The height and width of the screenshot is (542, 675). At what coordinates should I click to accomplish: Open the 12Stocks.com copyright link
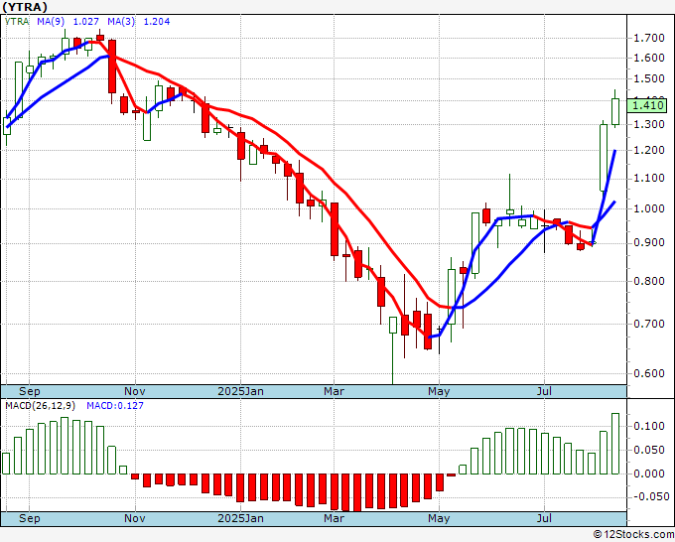[633, 535]
